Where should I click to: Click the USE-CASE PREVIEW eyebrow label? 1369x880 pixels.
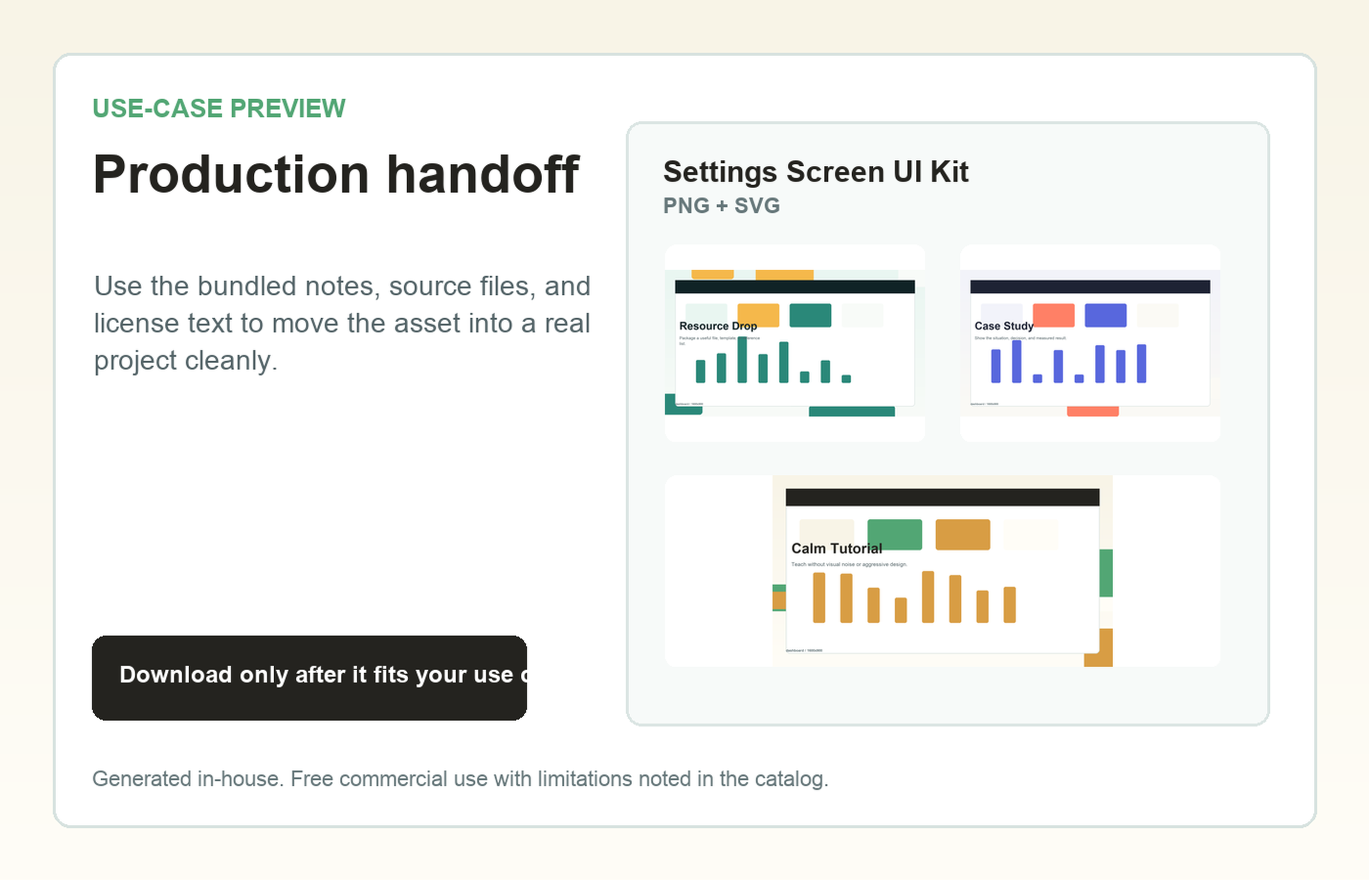tap(219, 109)
